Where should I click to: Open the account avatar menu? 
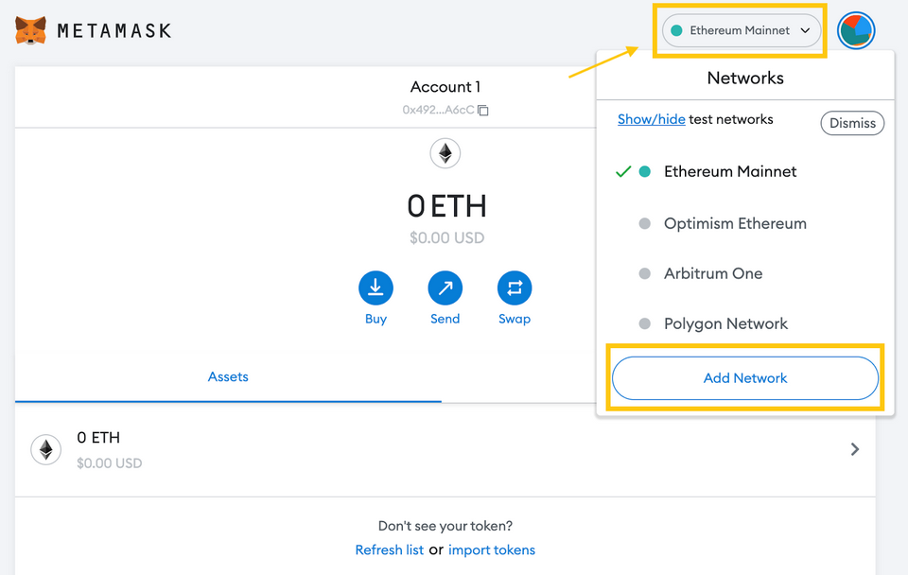(x=856, y=30)
